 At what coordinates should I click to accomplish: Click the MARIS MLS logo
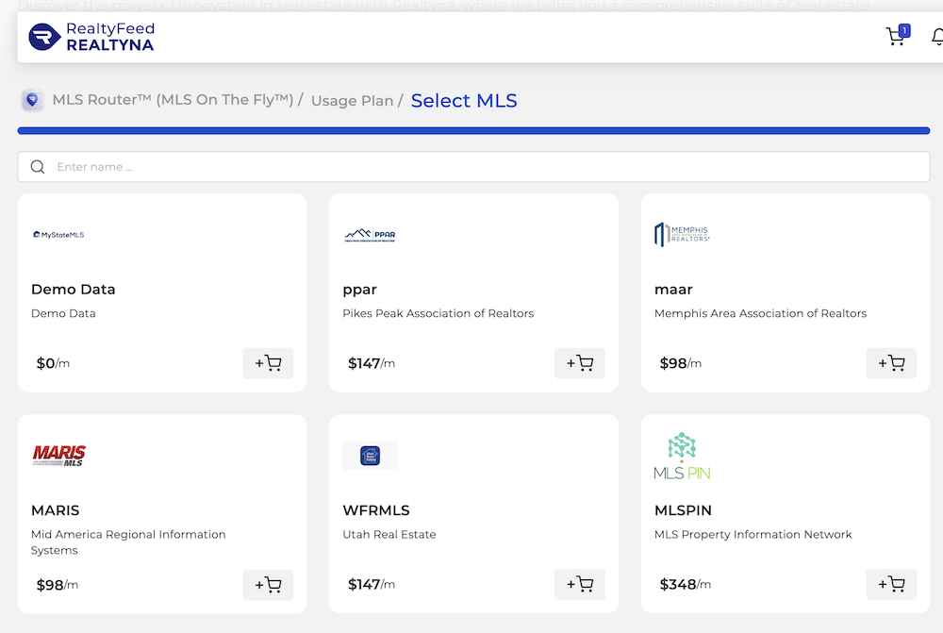click(58, 456)
